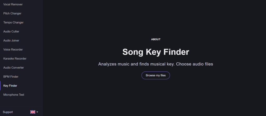266x116 pixels.
Task: Click the purple active-item indicator bar
Action: coord(0,86)
